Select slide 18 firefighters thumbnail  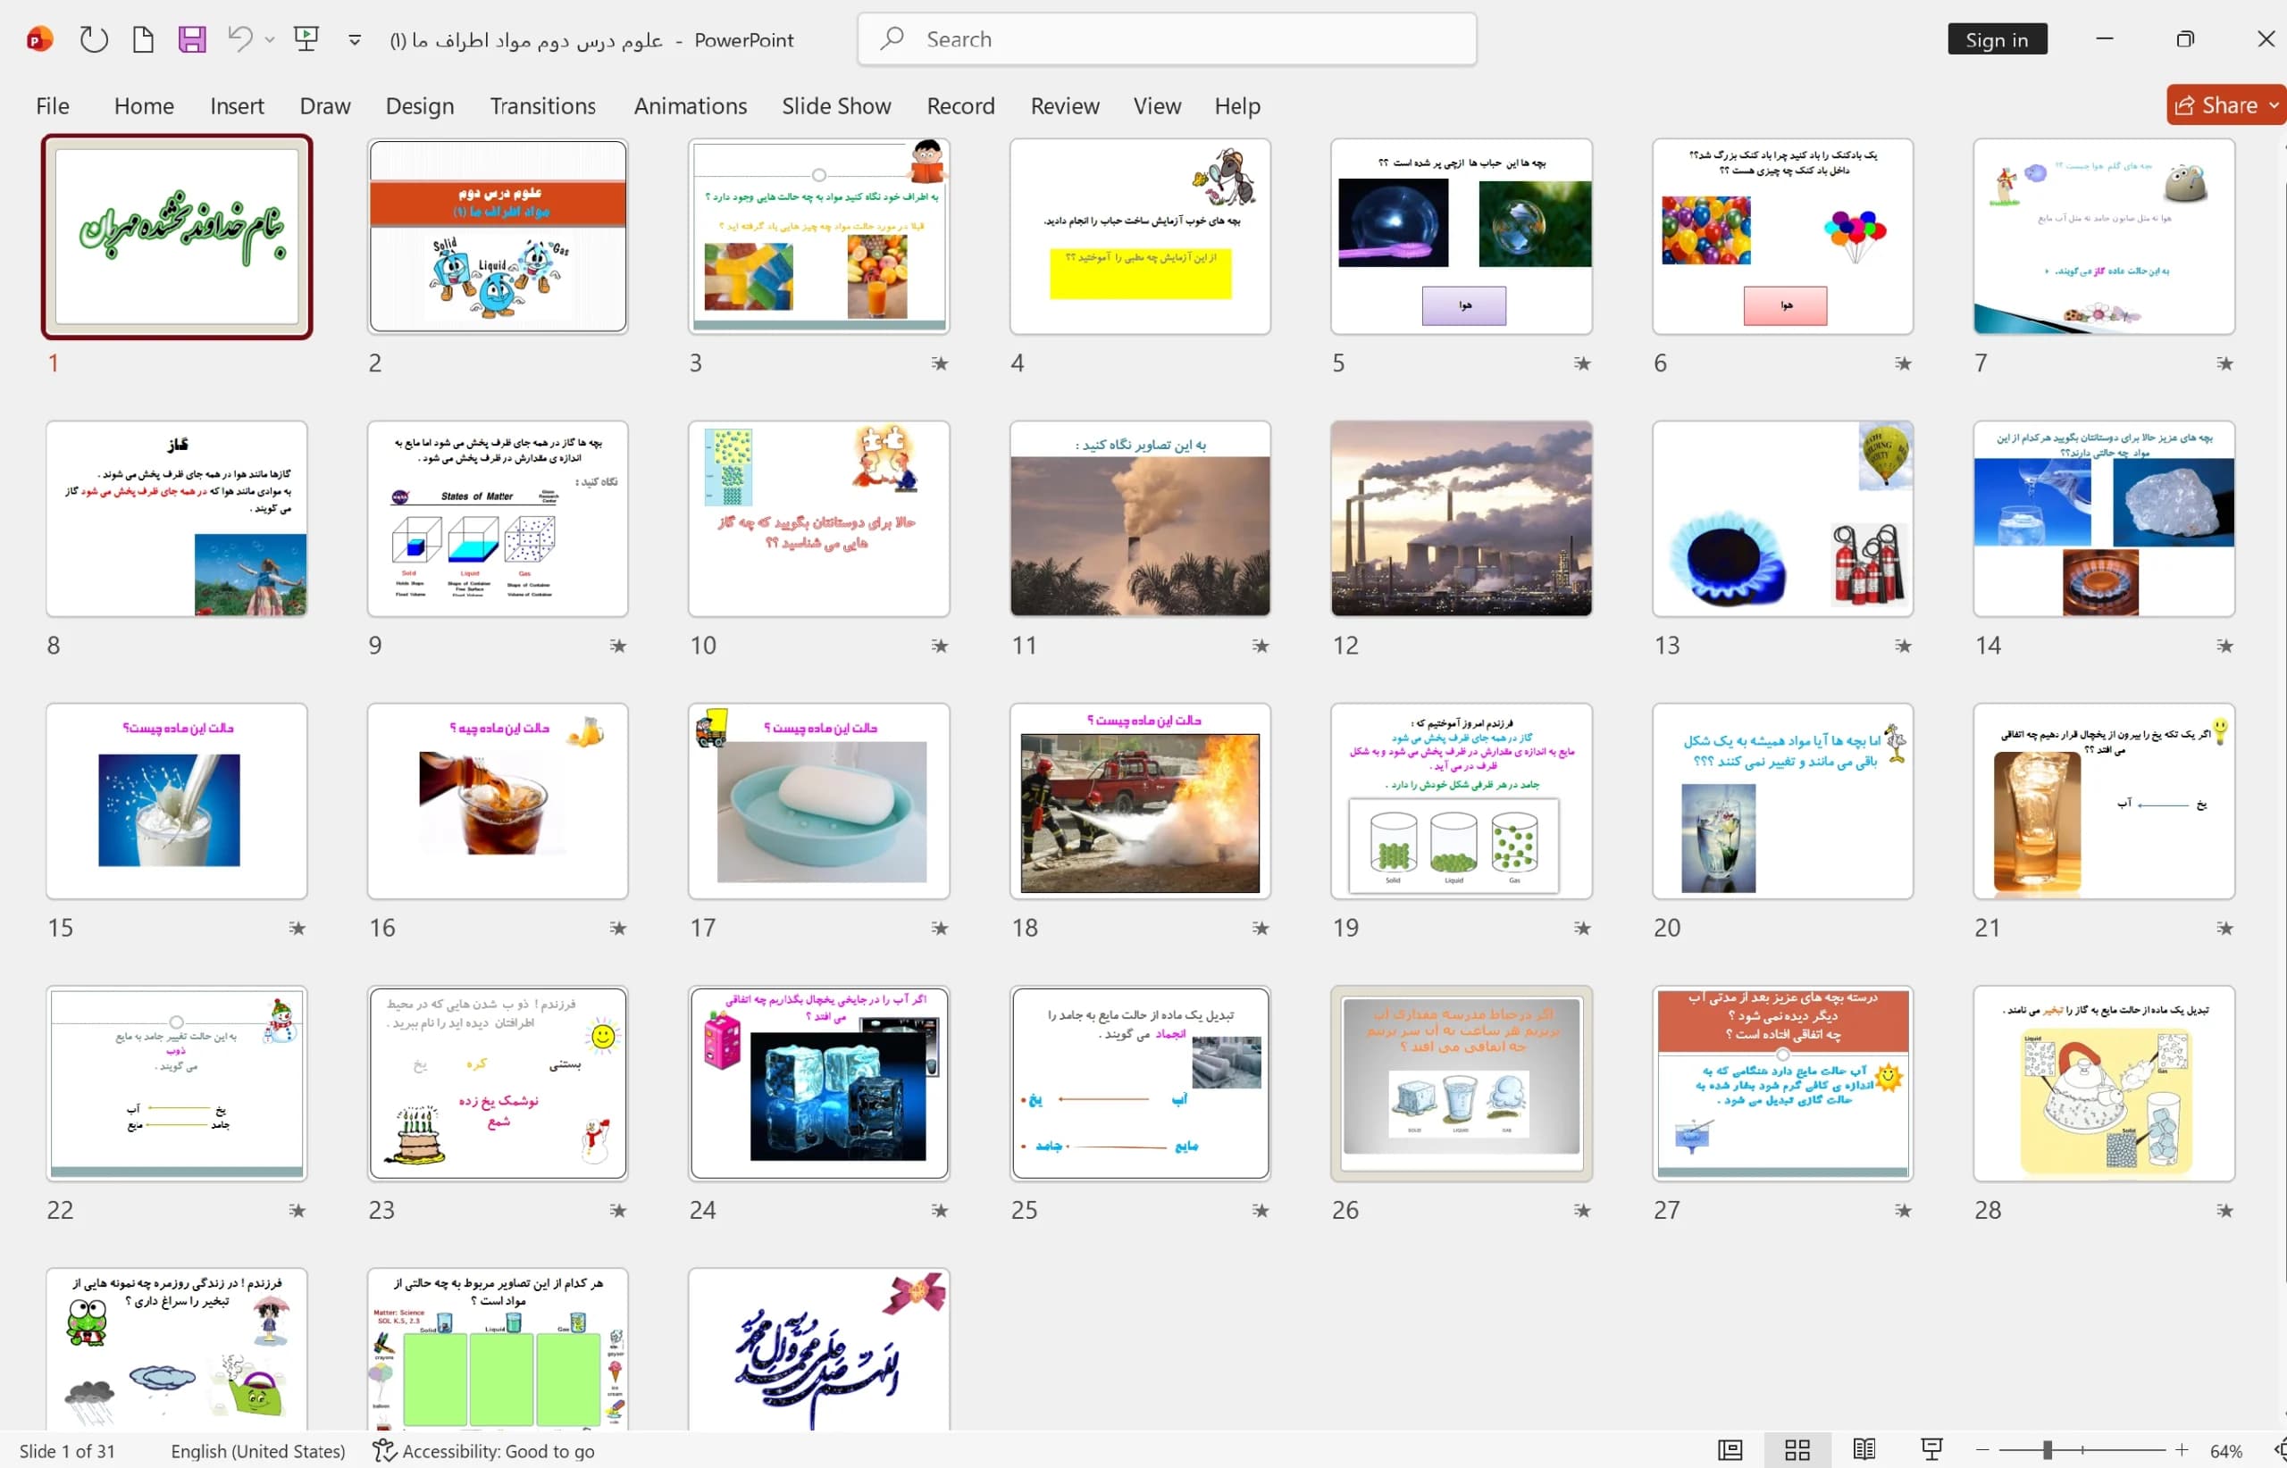point(1140,801)
